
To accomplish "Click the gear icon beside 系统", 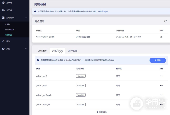I will [3, 49].
